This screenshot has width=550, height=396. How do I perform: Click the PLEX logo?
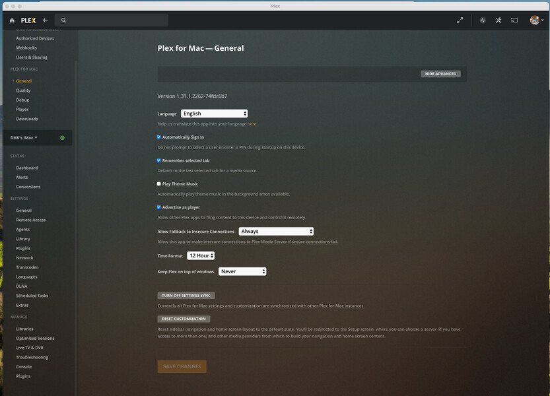point(28,20)
